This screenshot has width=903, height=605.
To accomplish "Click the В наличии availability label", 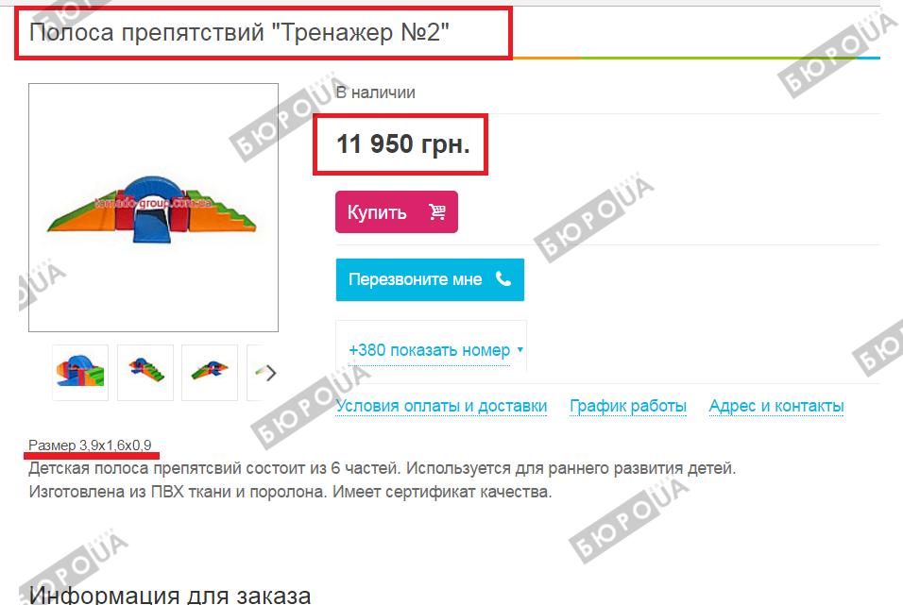I will click(x=376, y=92).
